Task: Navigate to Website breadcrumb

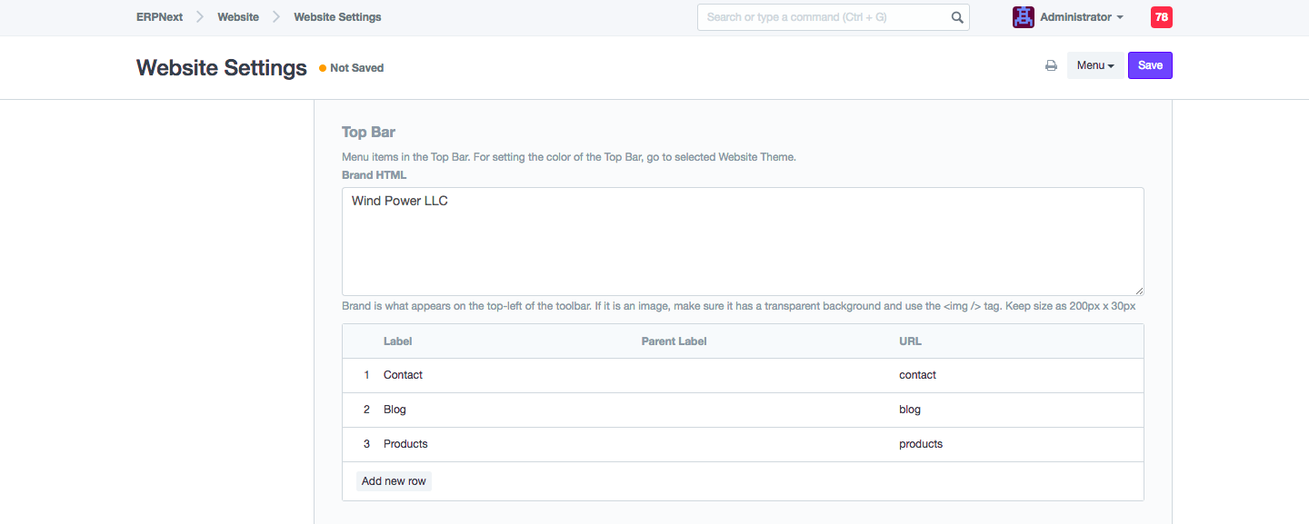Action: point(238,17)
